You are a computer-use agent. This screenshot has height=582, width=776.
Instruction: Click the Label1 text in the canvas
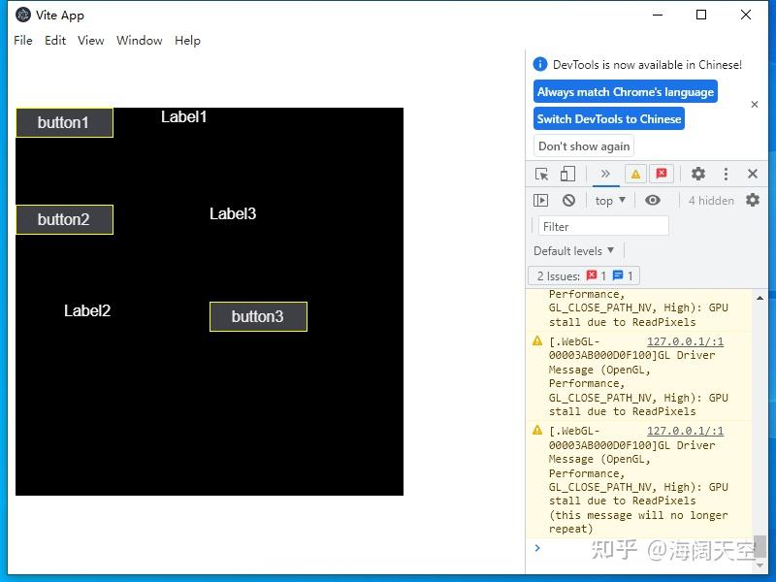point(183,117)
